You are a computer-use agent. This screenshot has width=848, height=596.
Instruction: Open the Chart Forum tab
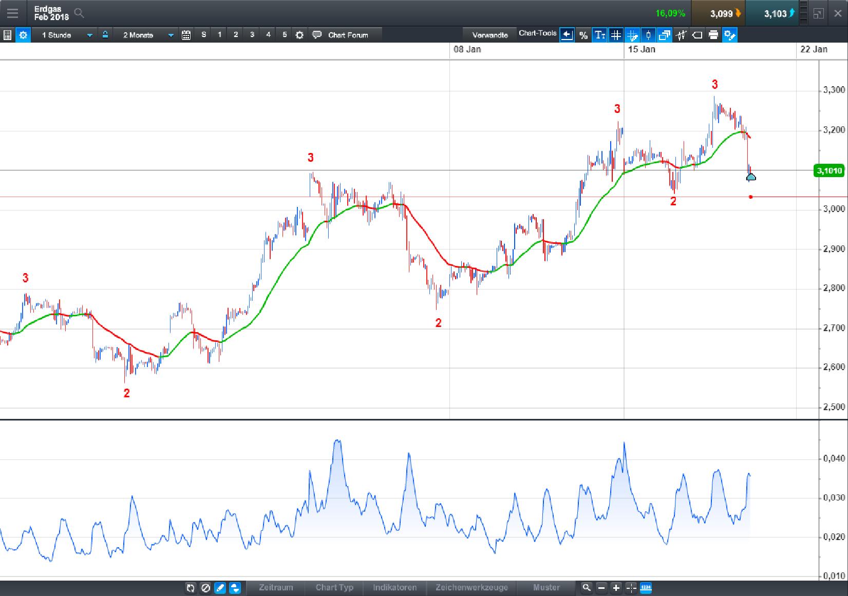[x=348, y=35]
